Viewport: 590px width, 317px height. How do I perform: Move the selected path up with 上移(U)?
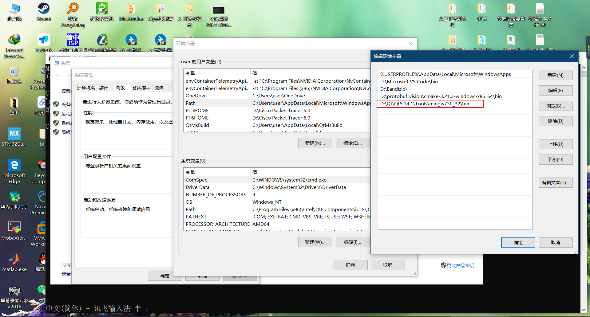click(x=555, y=144)
